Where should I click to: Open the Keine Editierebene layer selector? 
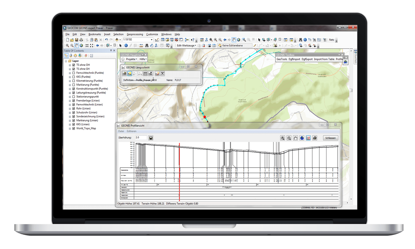click(235, 46)
